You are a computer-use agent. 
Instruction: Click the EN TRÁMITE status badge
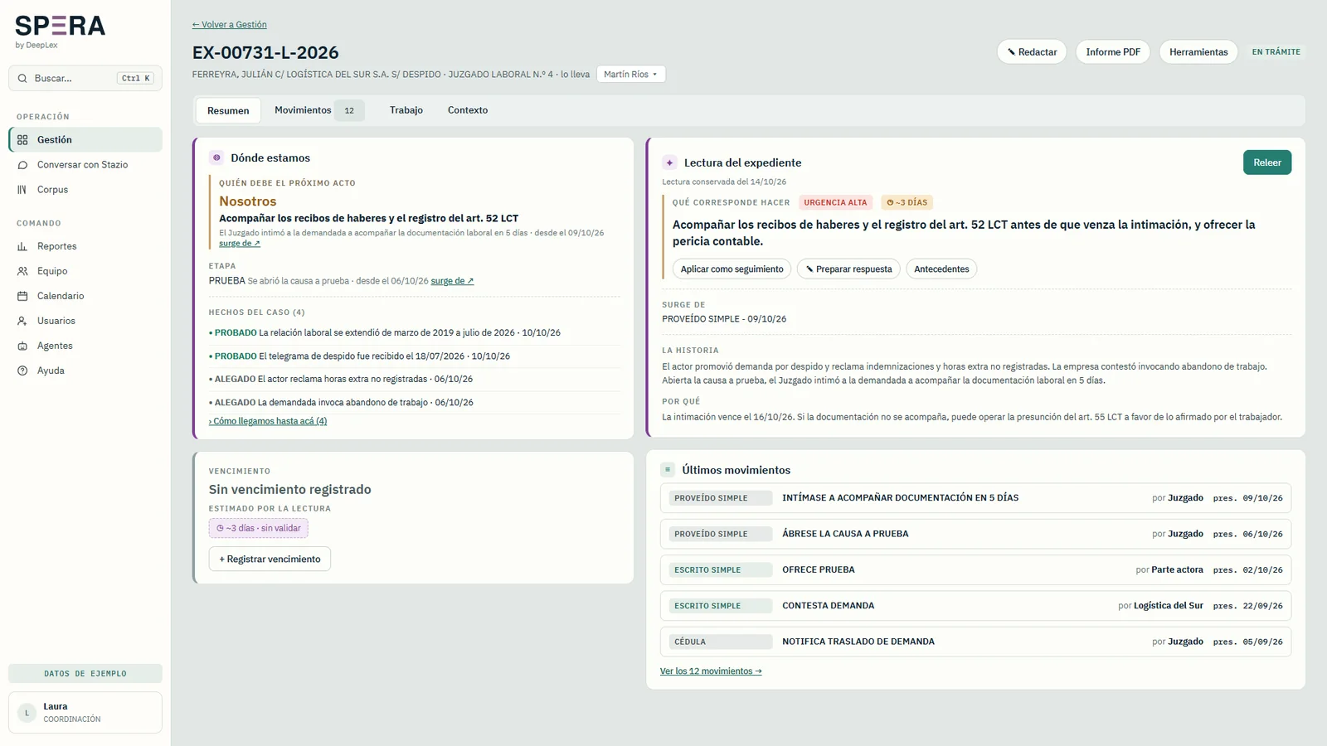(x=1276, y=52)
